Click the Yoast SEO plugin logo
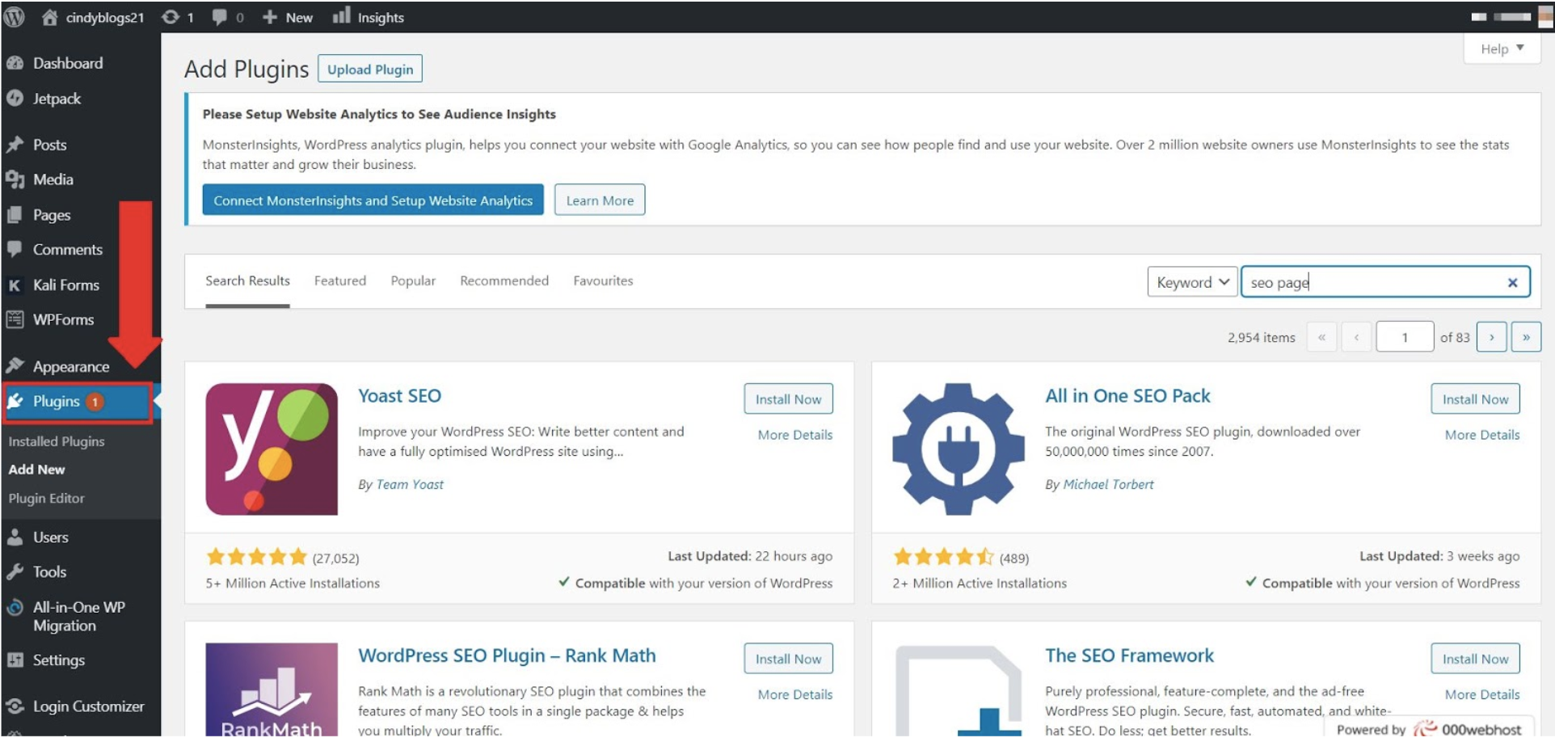 coord(272,449)
